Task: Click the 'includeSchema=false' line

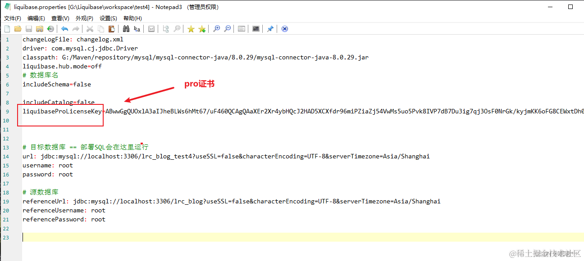Action: click(x=57, y=84)
